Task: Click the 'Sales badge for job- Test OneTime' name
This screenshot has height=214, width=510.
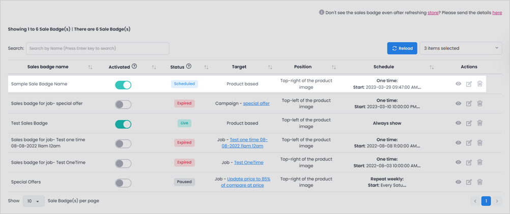Action: click(48, 162)
